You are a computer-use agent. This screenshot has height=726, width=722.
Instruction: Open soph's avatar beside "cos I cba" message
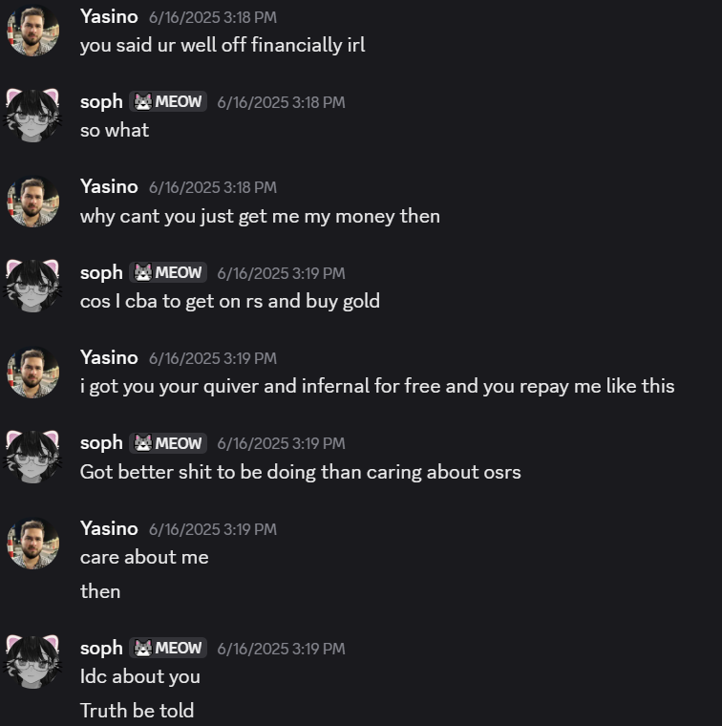point(33,287)
